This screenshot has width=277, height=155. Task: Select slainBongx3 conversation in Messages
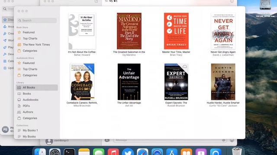point(71,141)
